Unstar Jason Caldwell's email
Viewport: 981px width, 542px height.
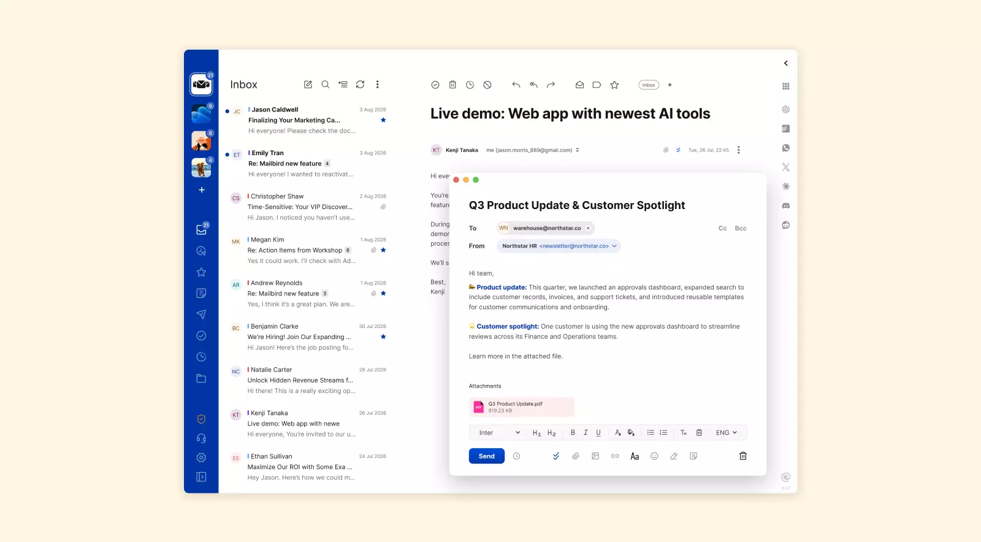[x=383, y=120]
